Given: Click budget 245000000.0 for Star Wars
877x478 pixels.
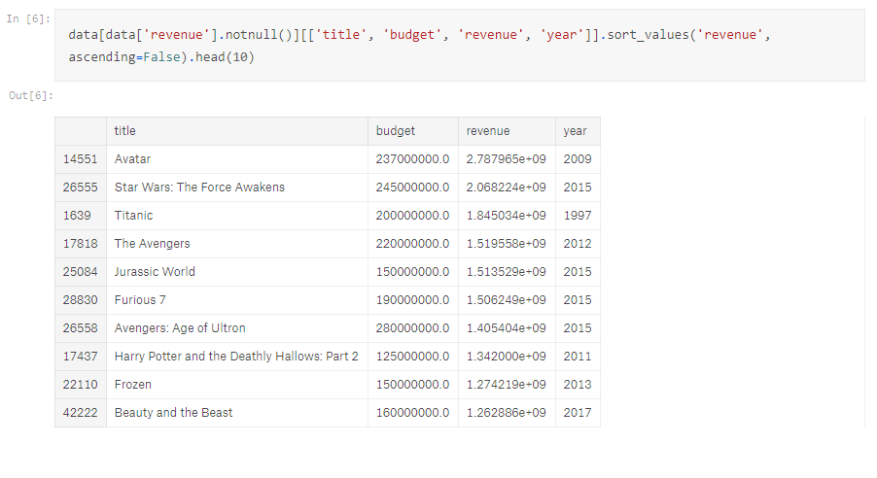Looking at the screenshot, I should tap(413, 188).
